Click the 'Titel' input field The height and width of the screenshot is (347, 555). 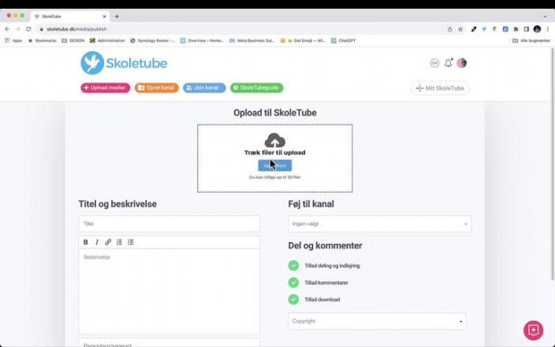(169, 224)
